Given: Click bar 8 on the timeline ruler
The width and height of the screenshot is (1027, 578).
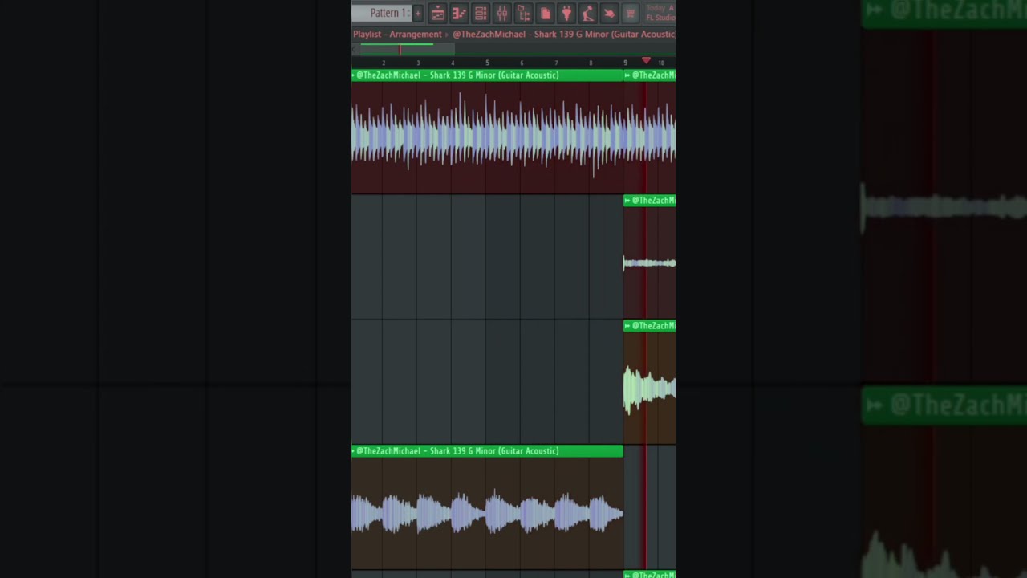Looking at the screenshot, I should pyautogui.click(x=591, y=63).
